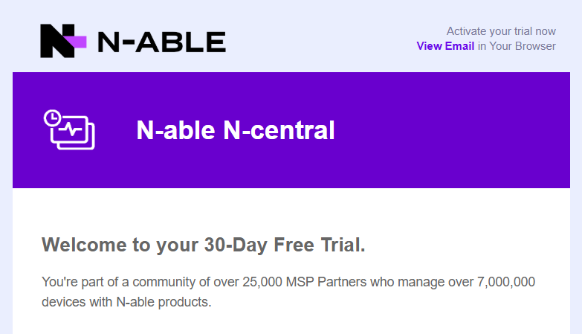Click the 'Welcome to your 30-Day Free Trial' heading

coord(204,245)
